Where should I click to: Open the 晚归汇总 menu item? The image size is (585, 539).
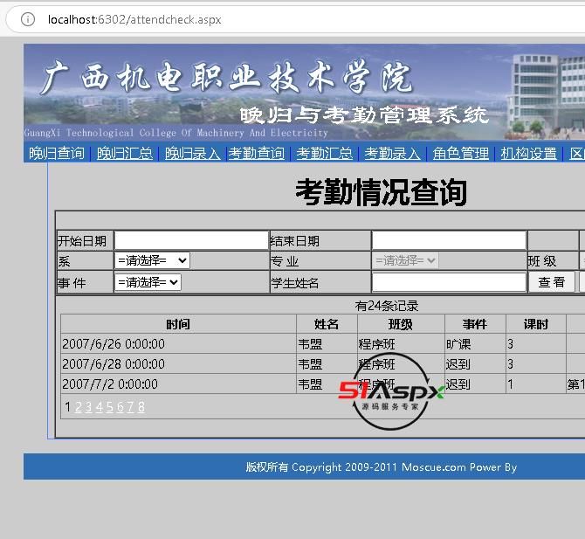[125, 154]
